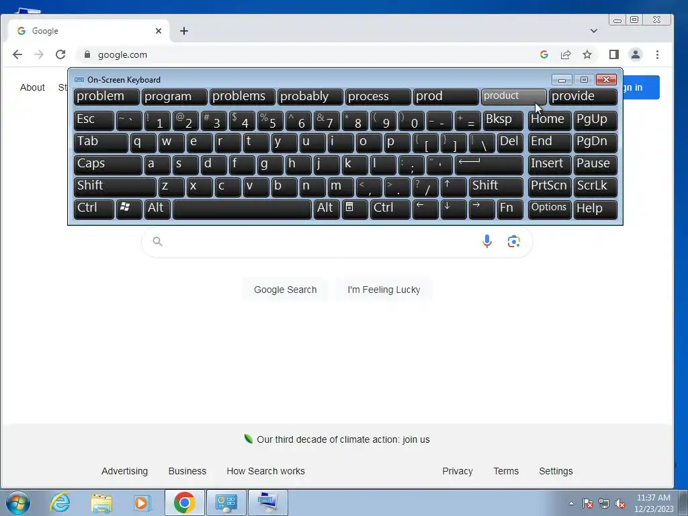This screenshot has width=688, height=516.
Task: Click the right arrow key
Action: pyautogui.click(x=481, y=209)
